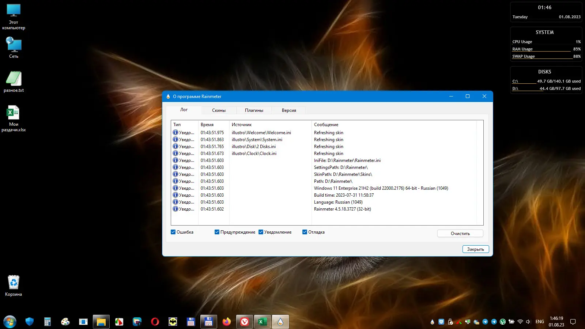The height and width of the screenshot is (329, 585).
Task: Uncheck the Уведомление filter
Action: tap(261, 232)
